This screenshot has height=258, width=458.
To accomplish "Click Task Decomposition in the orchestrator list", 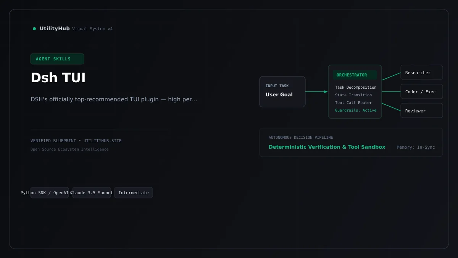I will [356, 88].
